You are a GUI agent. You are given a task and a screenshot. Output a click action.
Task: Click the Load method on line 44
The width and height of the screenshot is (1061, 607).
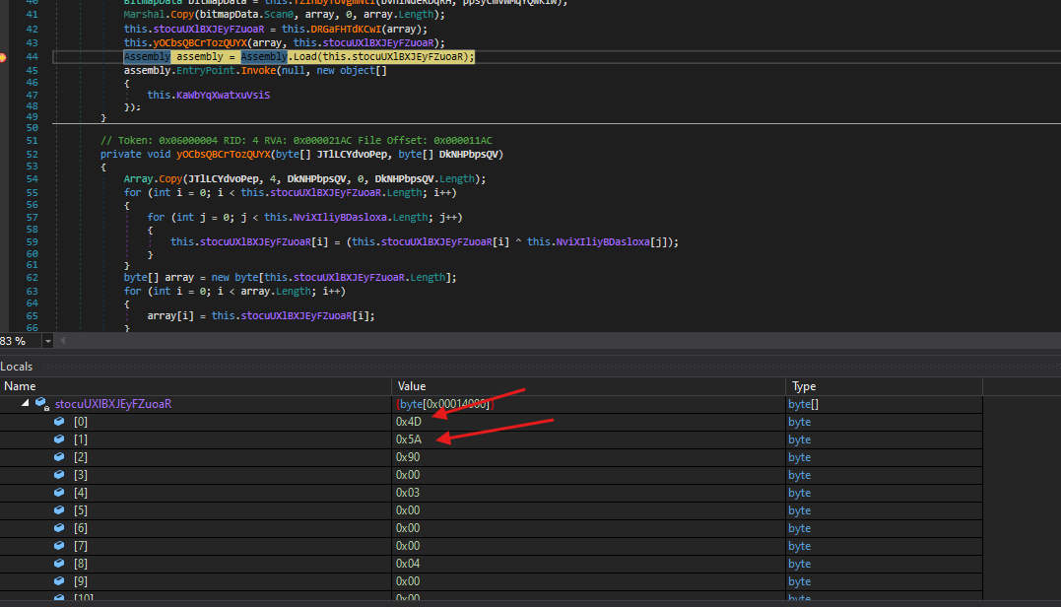pos(304,57)
